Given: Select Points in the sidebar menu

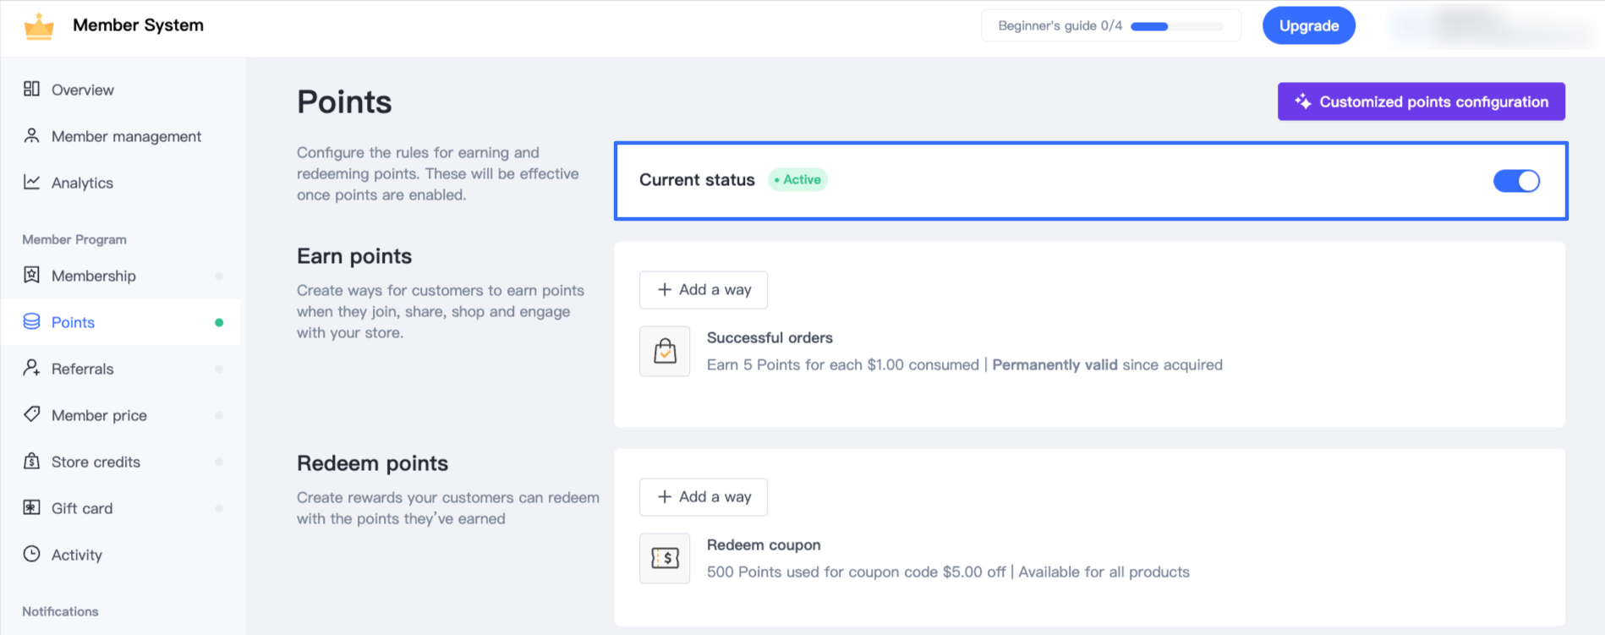Looking at the screenshot, I should tap(73, 322).
